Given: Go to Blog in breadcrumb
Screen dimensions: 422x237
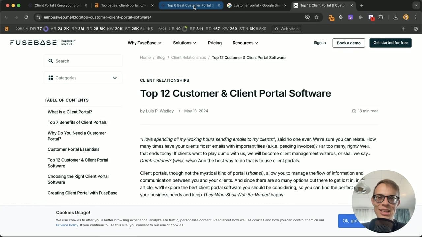Looking at the screenshot, I should pyautogui.click(x=161, y=57).
